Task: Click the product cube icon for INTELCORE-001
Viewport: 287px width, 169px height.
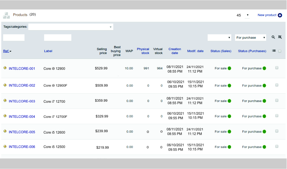Action: pos(5,68)
